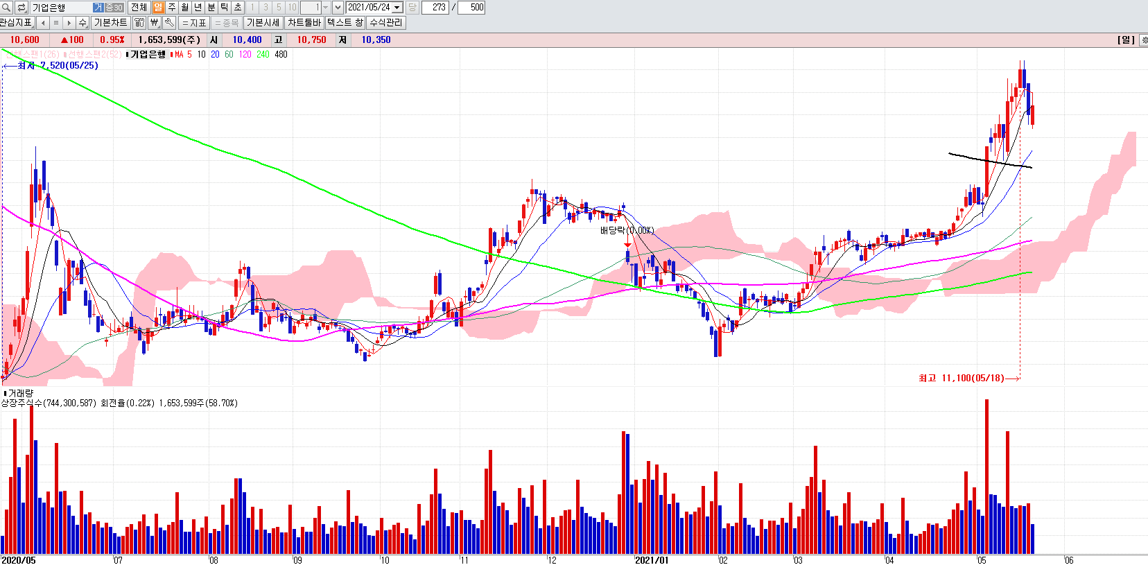Click the cycle/refresh arrows icon beside search
Screen dimensions: 1148x565
point(21,8)
